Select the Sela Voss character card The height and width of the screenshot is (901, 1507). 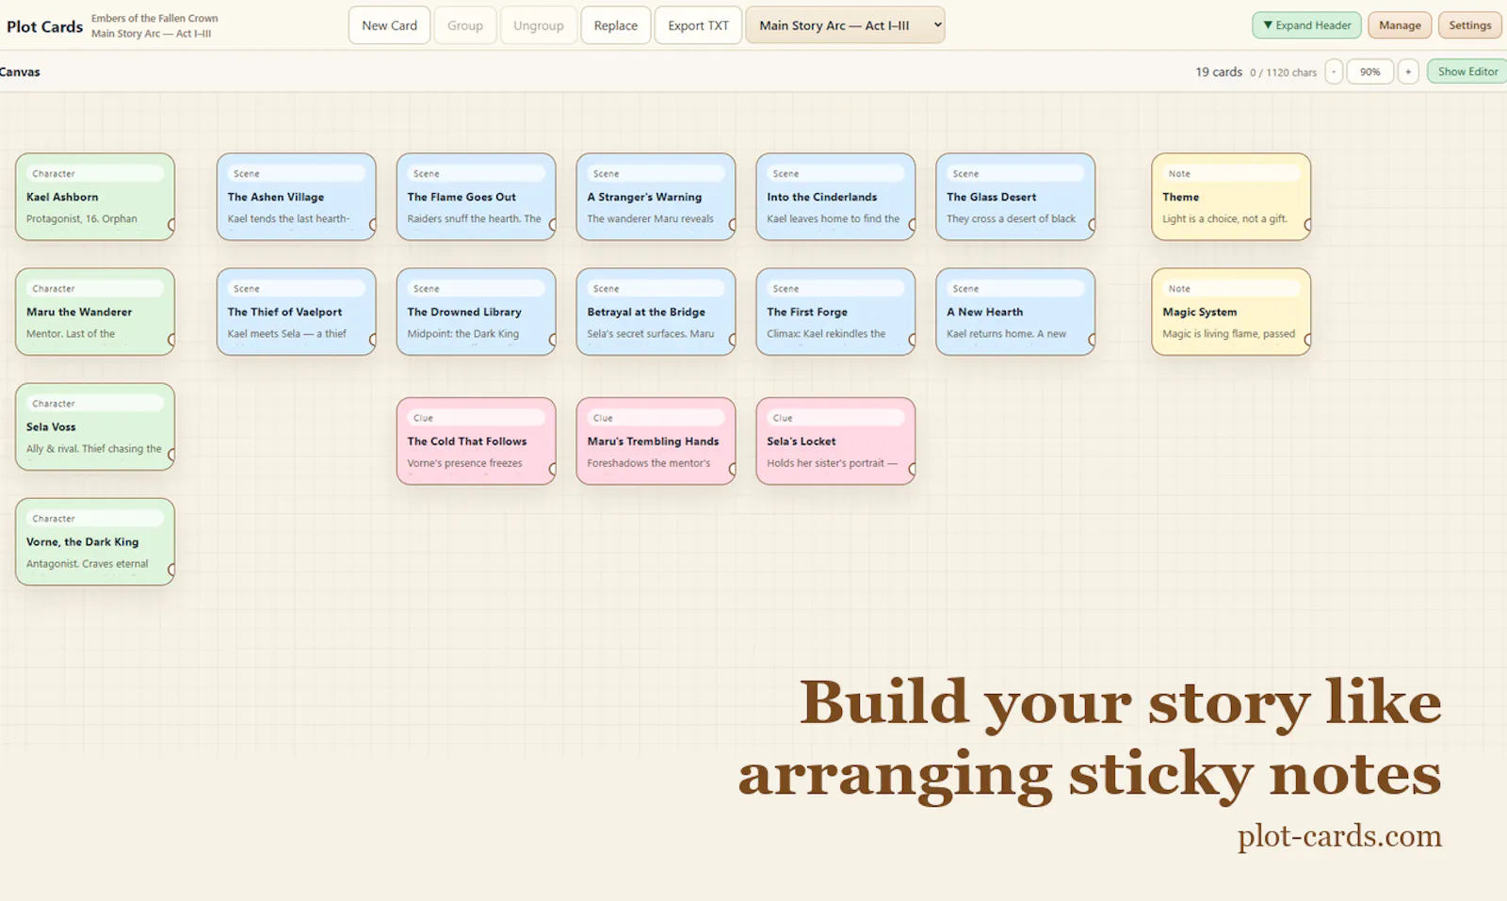[x=95, y=426]
